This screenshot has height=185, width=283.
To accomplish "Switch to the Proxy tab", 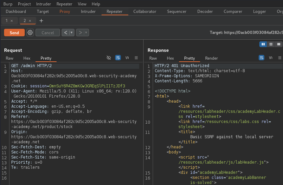I will click(65, 12).
